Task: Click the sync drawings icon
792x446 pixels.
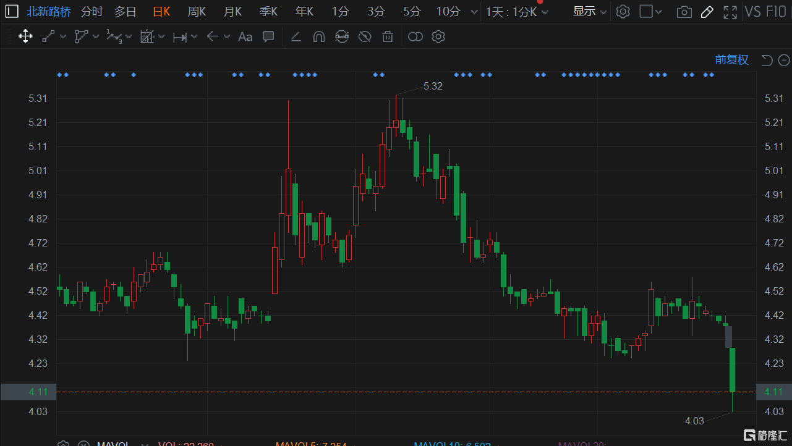Action: click(x=341, y=37)
